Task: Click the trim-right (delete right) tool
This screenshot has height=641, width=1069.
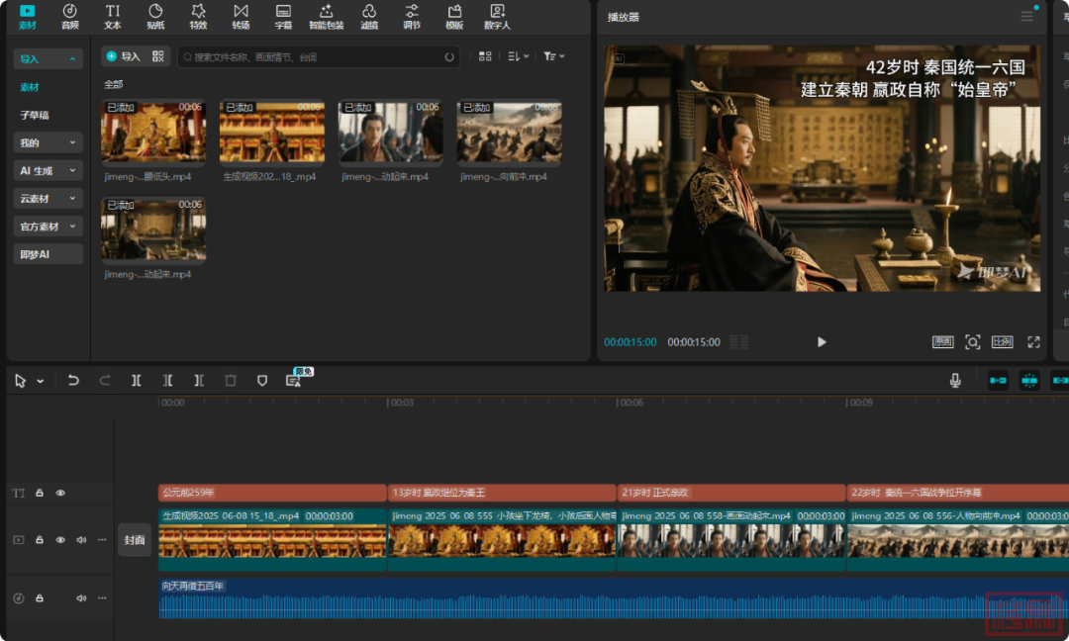Action: (199, 380)
